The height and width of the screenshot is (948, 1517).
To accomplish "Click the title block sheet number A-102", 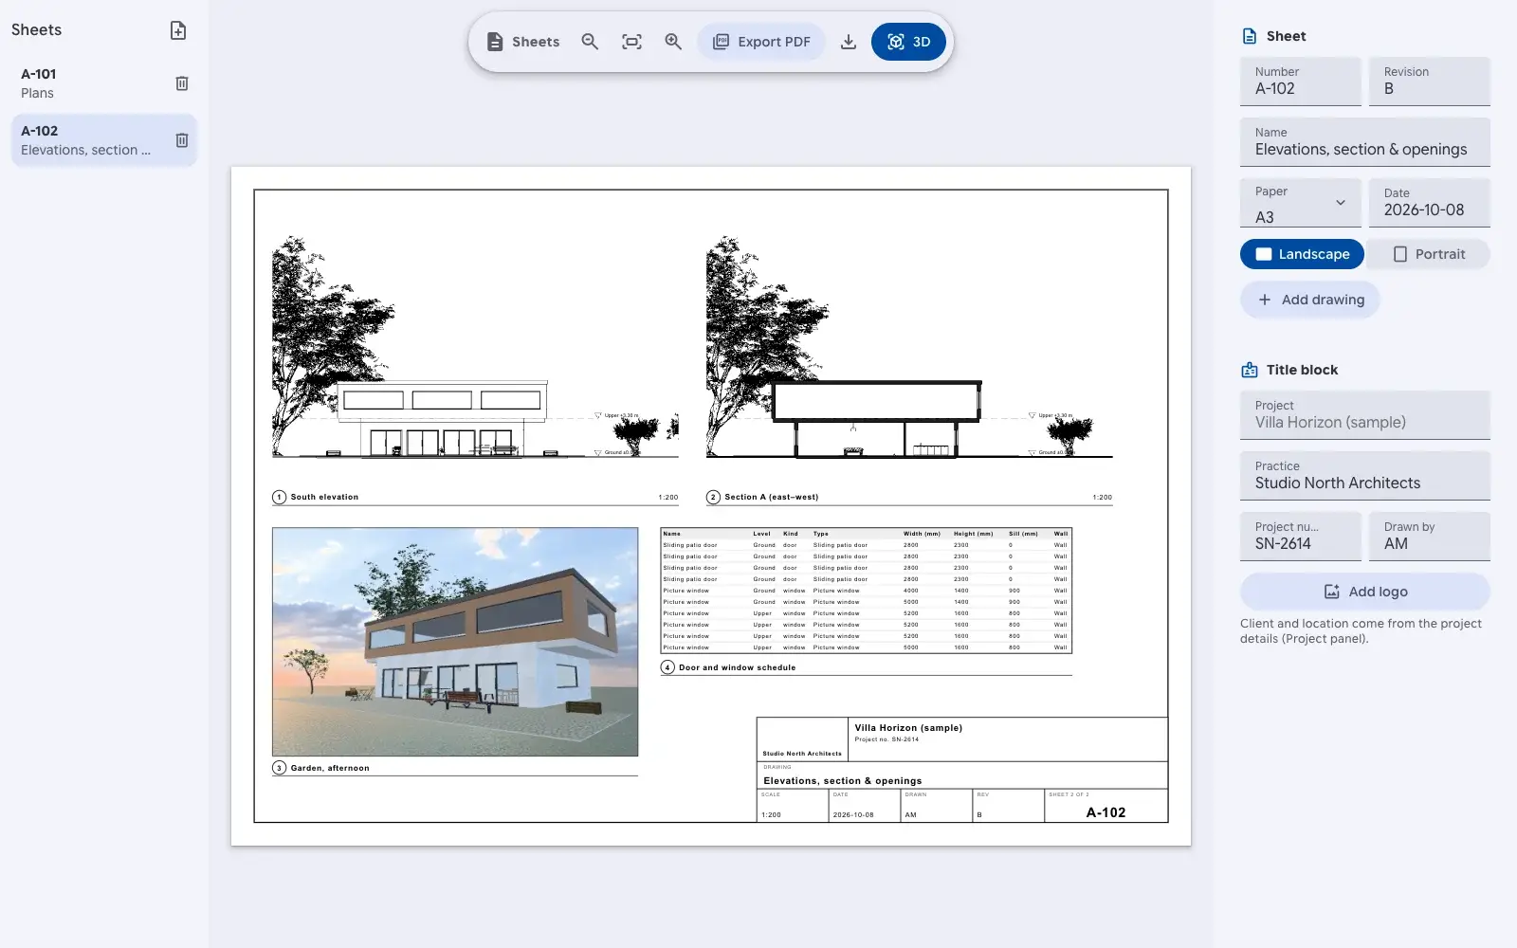I will point(1106,812).
